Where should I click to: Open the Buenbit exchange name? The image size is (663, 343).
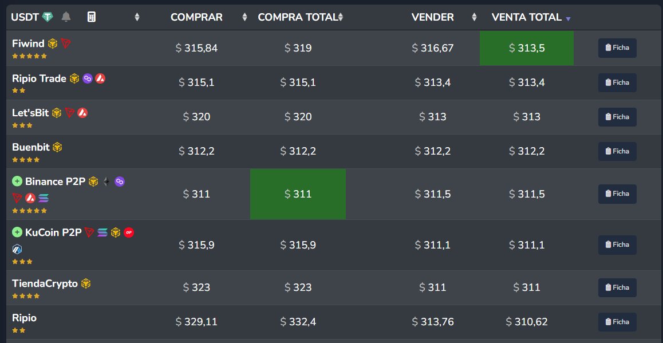[31, 147]
